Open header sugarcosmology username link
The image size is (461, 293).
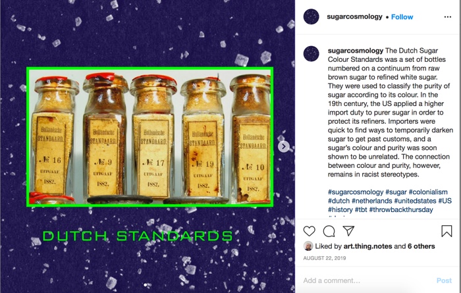pyautogui.click(x=354, y=16)
